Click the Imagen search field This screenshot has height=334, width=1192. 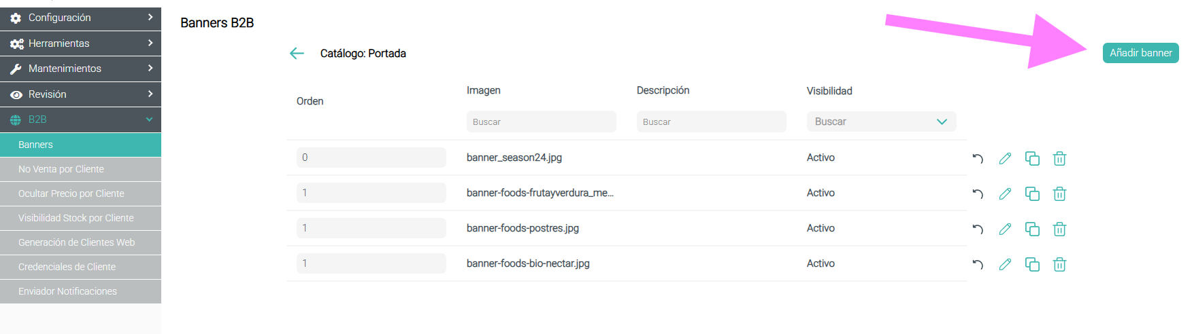(541, 122)
